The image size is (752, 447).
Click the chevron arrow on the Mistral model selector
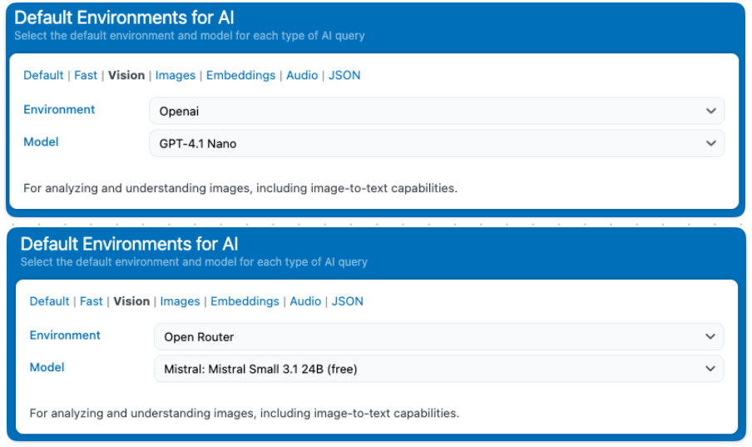(x=710, y=369)
